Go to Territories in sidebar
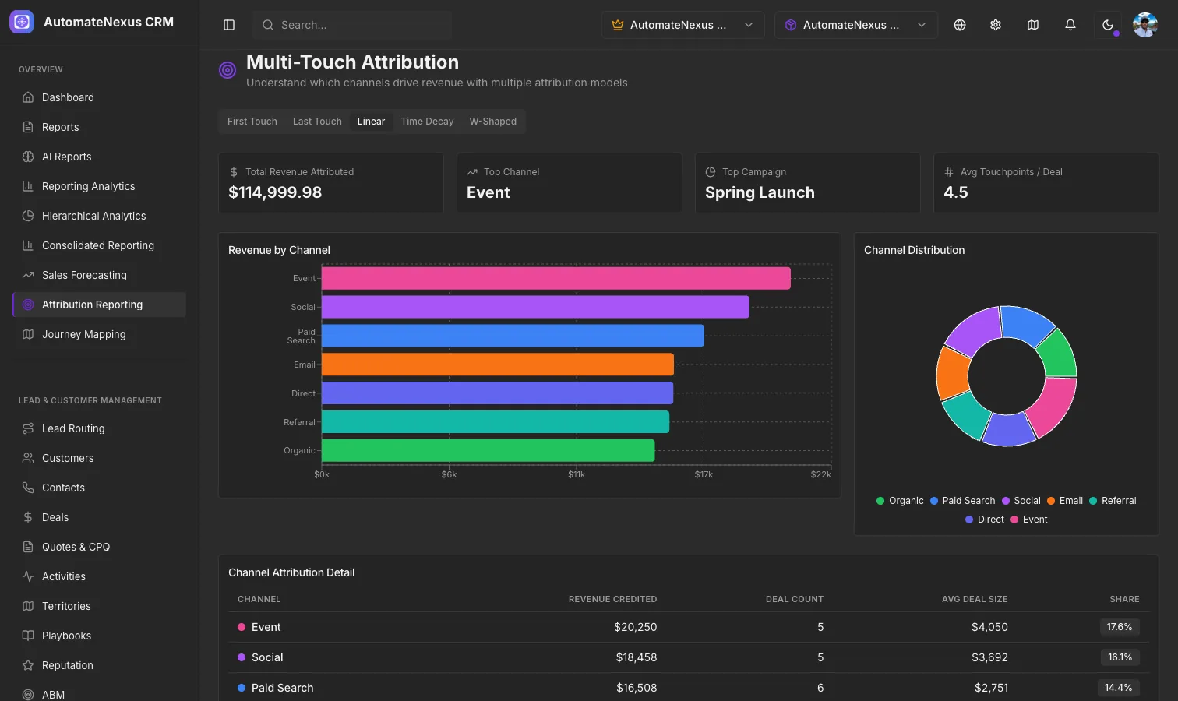 coord(100,606)
